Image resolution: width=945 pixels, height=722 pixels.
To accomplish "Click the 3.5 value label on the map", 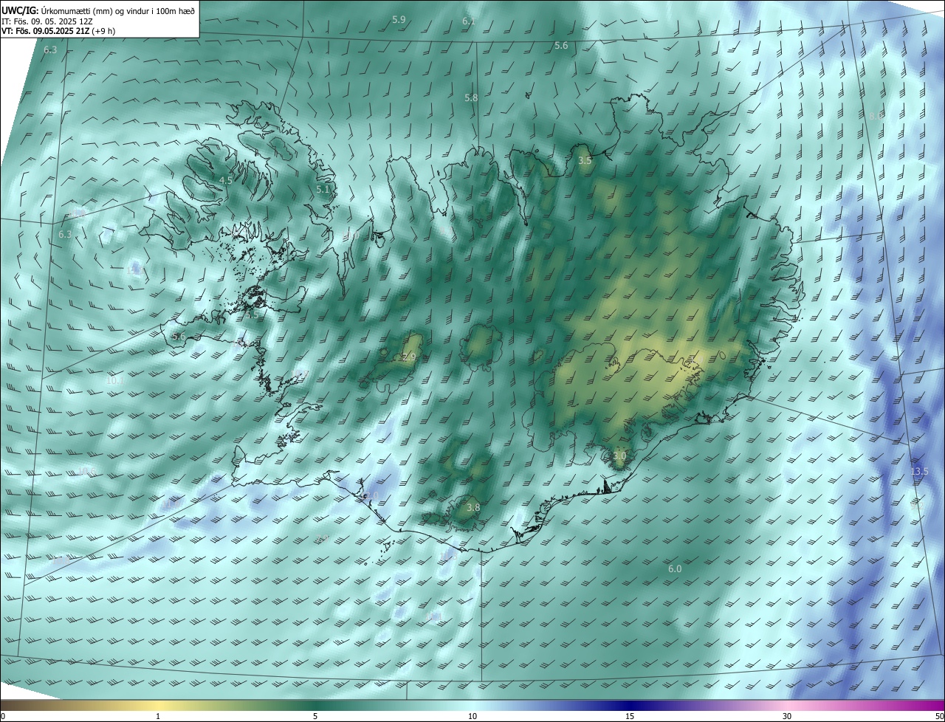I will point(585,160).
